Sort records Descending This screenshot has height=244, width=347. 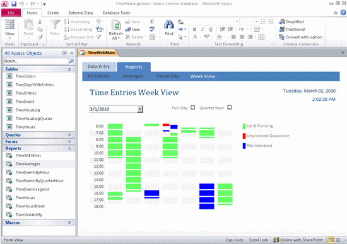coord(78,29)
